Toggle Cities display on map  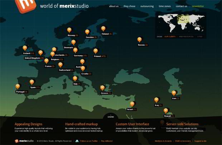tap(199, 37)
